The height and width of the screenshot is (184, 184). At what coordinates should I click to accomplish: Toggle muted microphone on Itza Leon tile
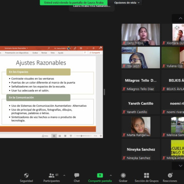pyautogui.click(x=124, y=66)
